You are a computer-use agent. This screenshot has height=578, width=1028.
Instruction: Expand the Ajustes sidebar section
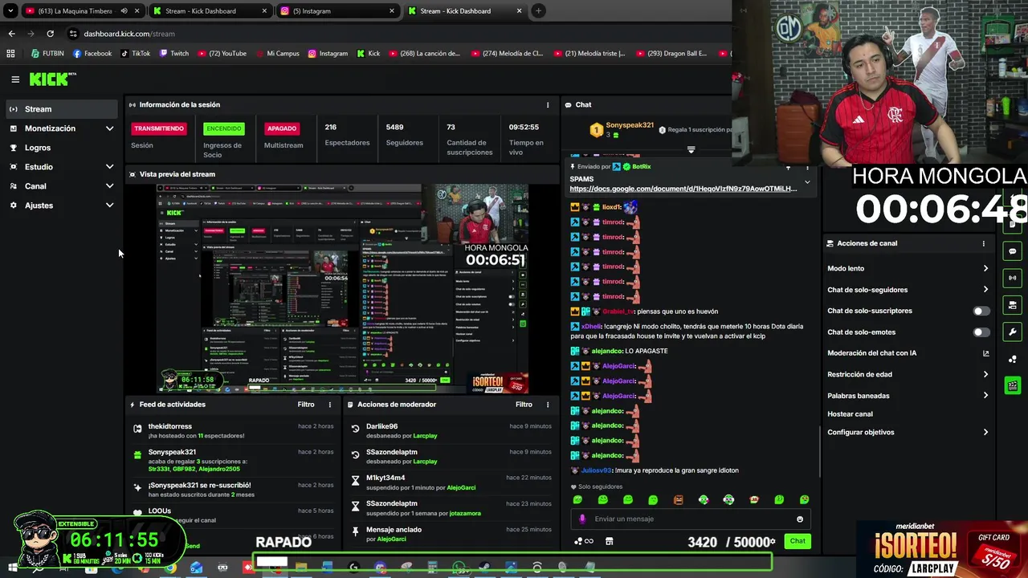tap(109, 206)
